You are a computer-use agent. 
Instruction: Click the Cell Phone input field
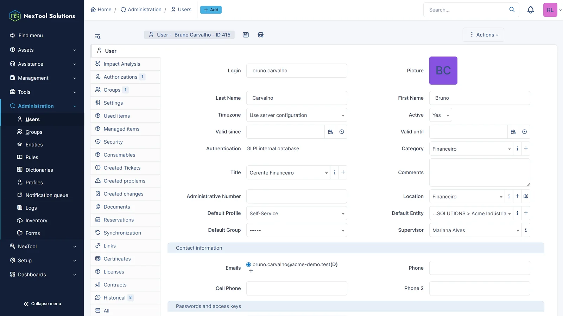tap(297, 288)
